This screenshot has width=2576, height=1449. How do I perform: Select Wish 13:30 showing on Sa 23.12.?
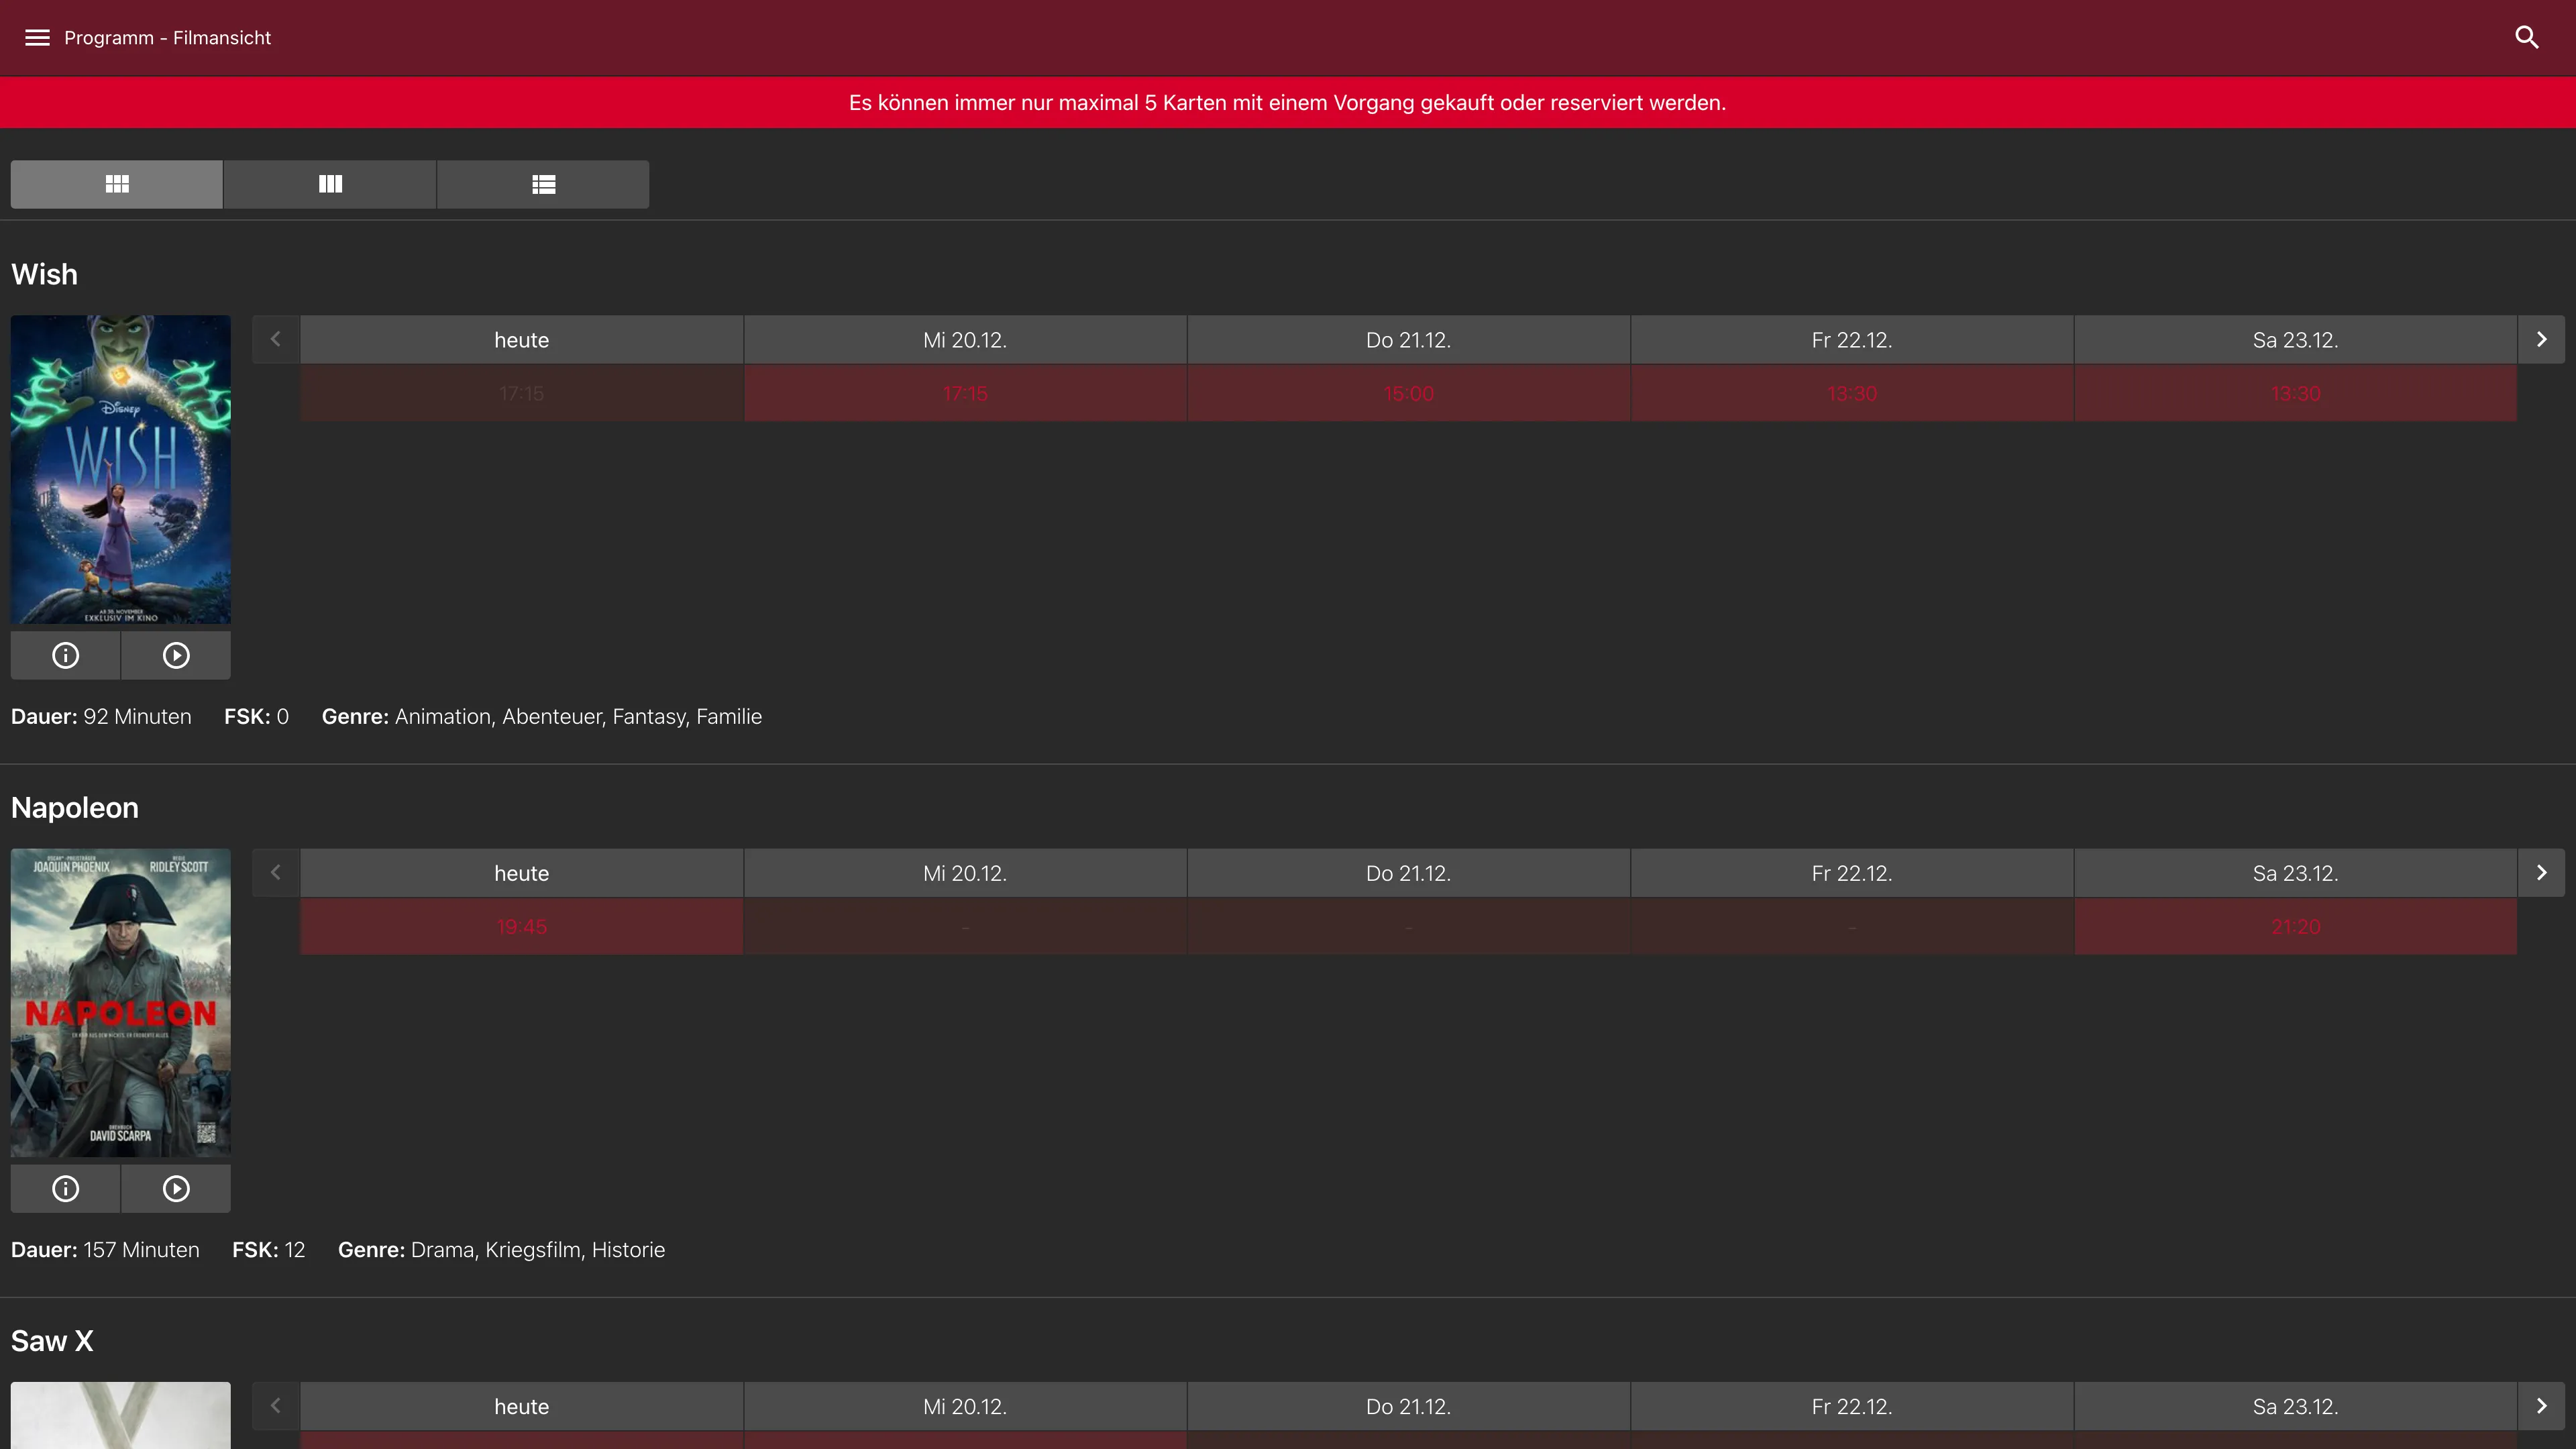(x=2295, y=394)
